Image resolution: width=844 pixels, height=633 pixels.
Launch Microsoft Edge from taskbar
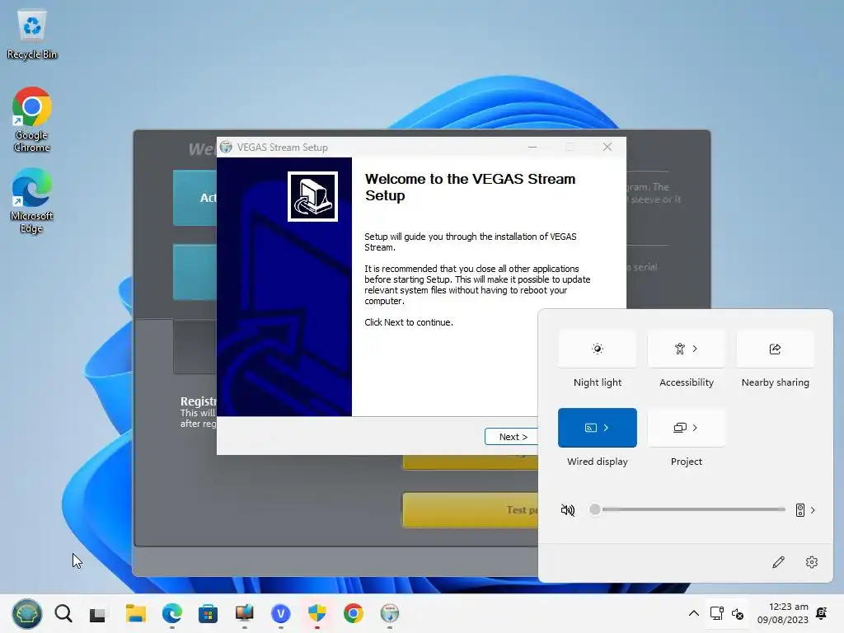click(171, 613)
